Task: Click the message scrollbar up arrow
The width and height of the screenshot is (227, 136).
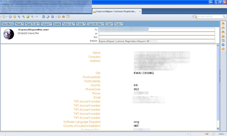Action: [218, 46]
